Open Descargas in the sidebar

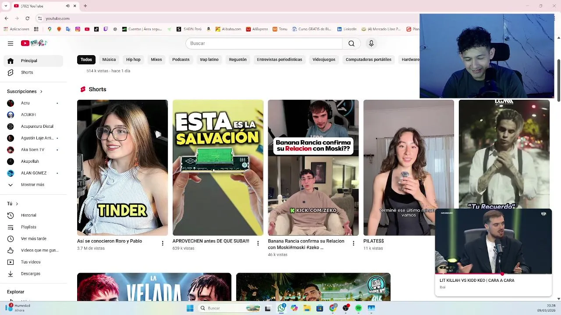tap(33, 273)
